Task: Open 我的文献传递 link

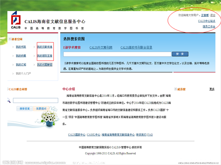Action: [x=45, y=47]
